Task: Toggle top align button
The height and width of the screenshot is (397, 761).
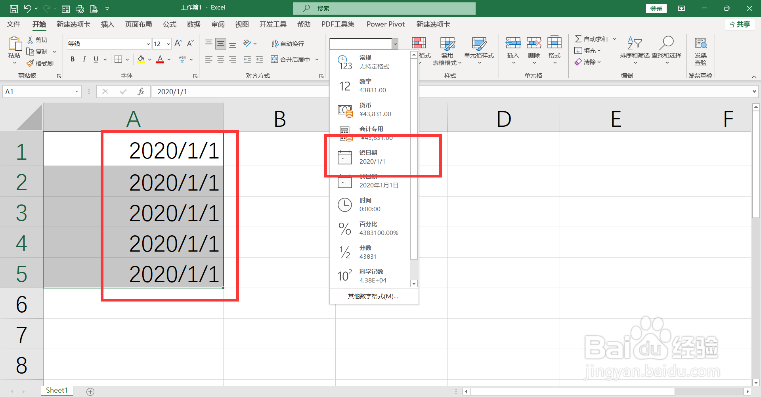Action: coord(209,43)
